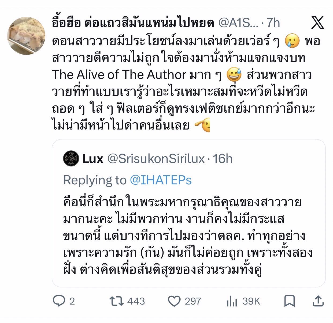Viewport: 333px width, 323px height.
Task: Reply using the comment bubble icon
Action: pos(59,301)
